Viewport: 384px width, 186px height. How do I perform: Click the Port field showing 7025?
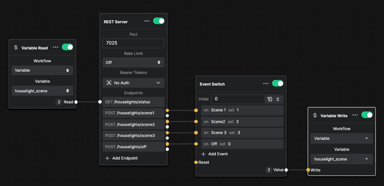click(134, 43)
